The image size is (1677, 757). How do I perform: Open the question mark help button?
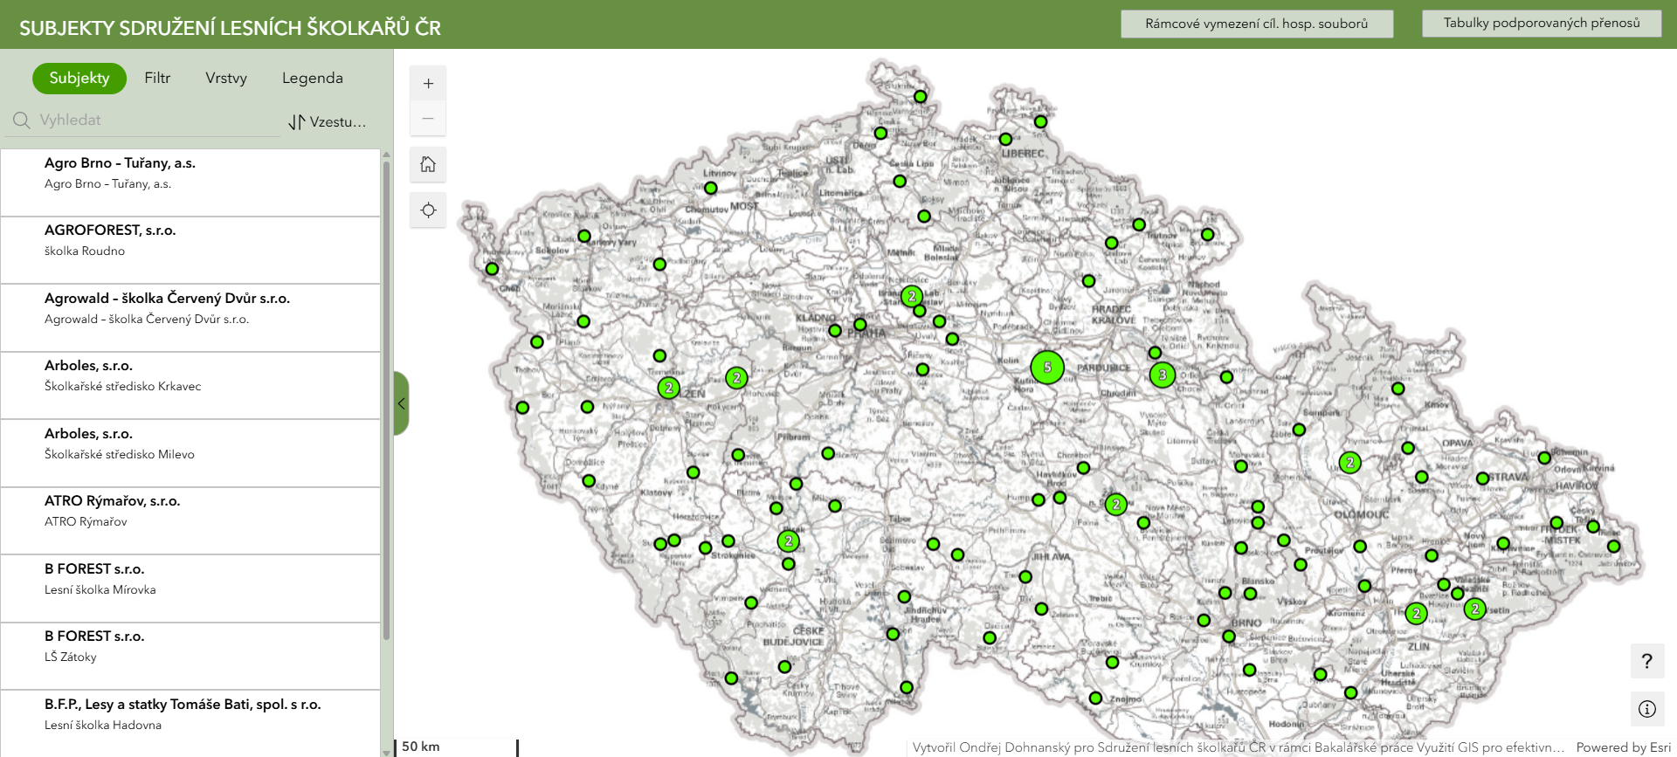pos(1646,661)
